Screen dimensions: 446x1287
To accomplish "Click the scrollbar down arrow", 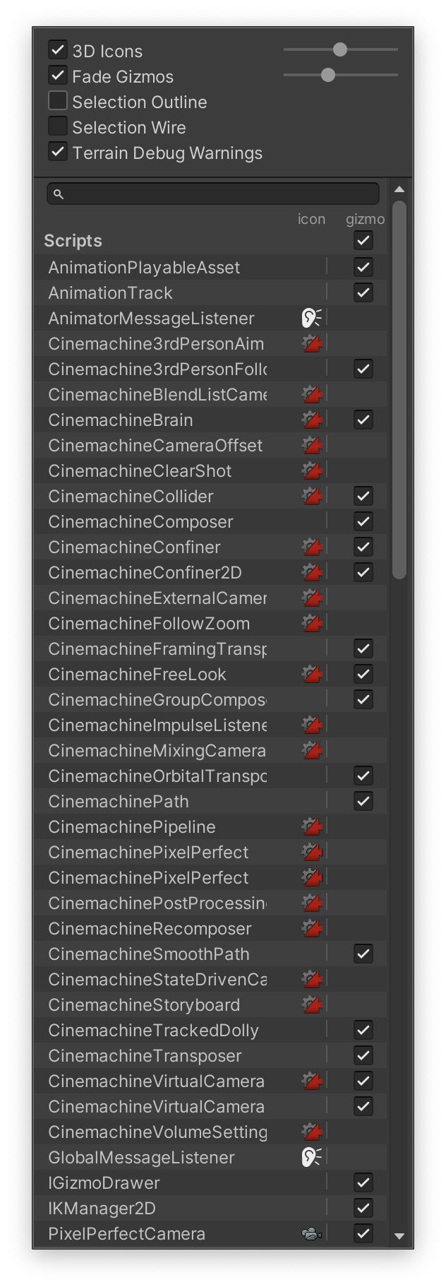I will tap(399, 1236).
